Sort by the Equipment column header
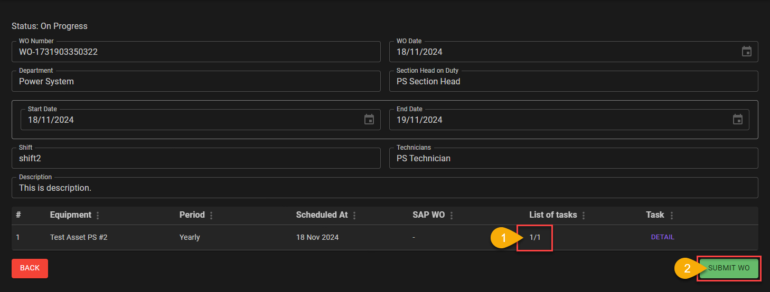This screenshot has width=770, height=292. click(x=70, y=215)
